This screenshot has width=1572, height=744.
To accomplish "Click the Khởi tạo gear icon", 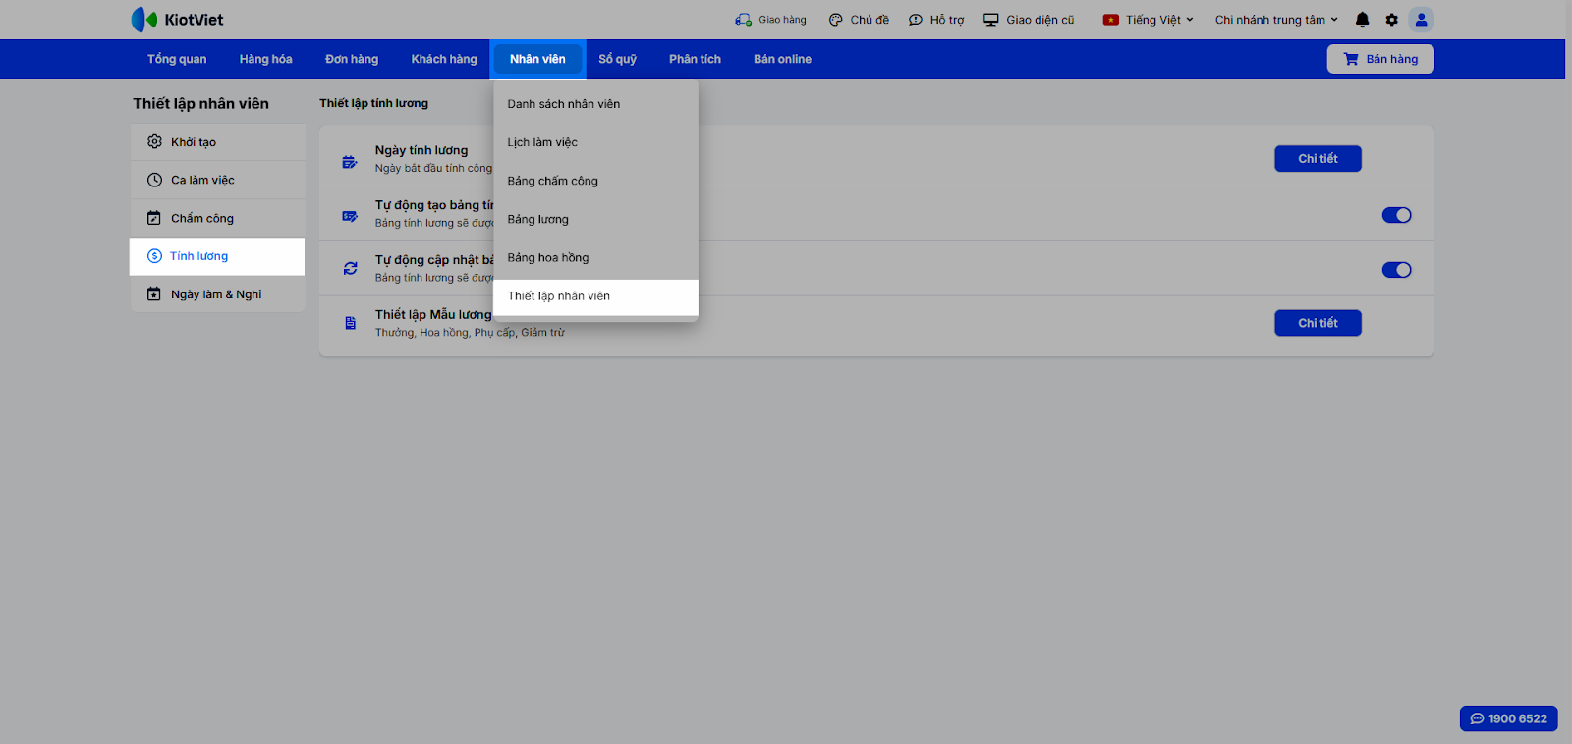I will point(154,141).
